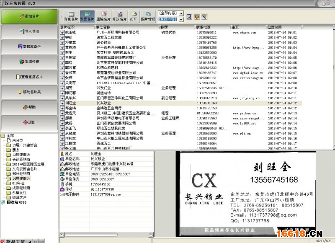Select the 修改名片 edit card tool
Image resolution: width=335 pixels, height=243 pixels.
pos(119,16)
